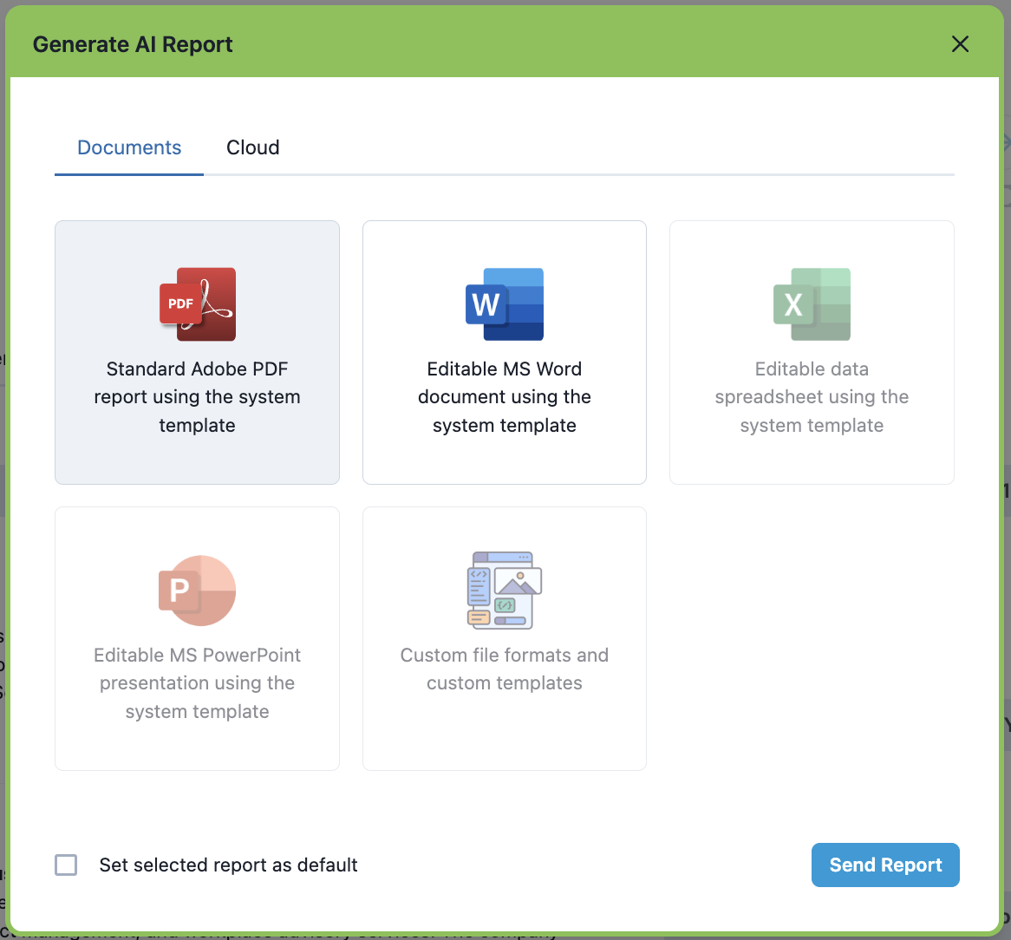The image size is (1011, 940).
Task: Enable Set selected report as default checkbox
Action: point(66,865)
